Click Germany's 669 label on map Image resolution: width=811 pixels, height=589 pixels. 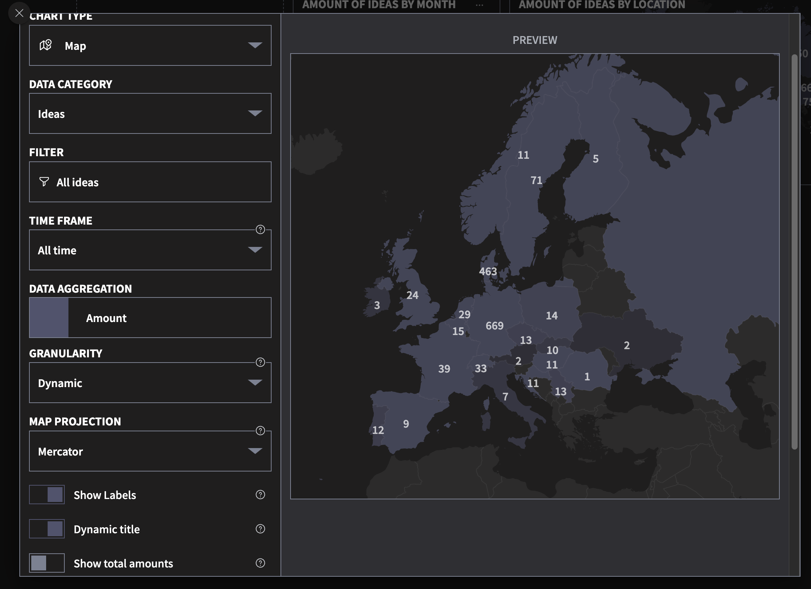pos(494,326)
